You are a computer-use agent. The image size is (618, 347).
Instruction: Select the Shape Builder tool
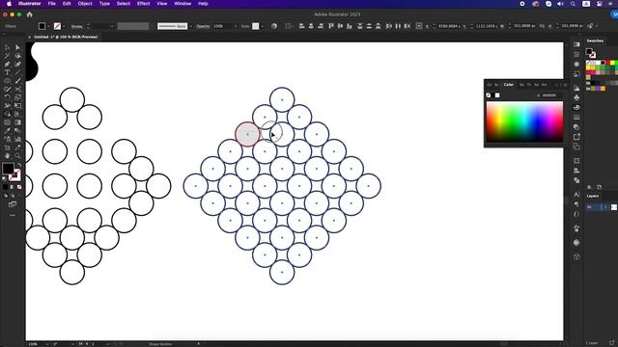tap(7, 114)
